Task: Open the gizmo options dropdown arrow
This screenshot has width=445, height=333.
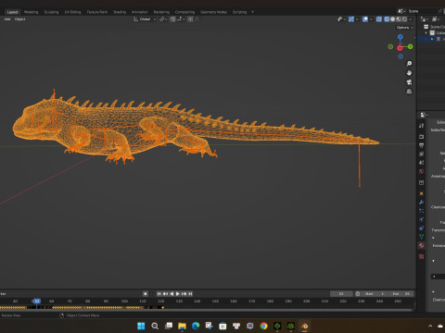Action: pos(357,19)
